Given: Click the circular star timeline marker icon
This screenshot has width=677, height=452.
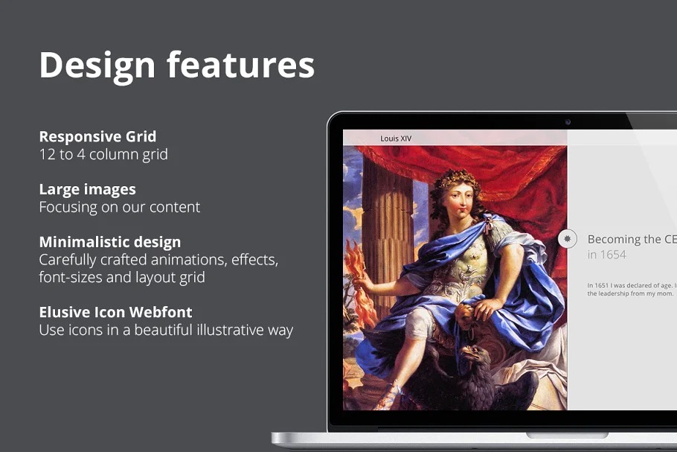Looking at the screenshot, I should tap(568, 239).
